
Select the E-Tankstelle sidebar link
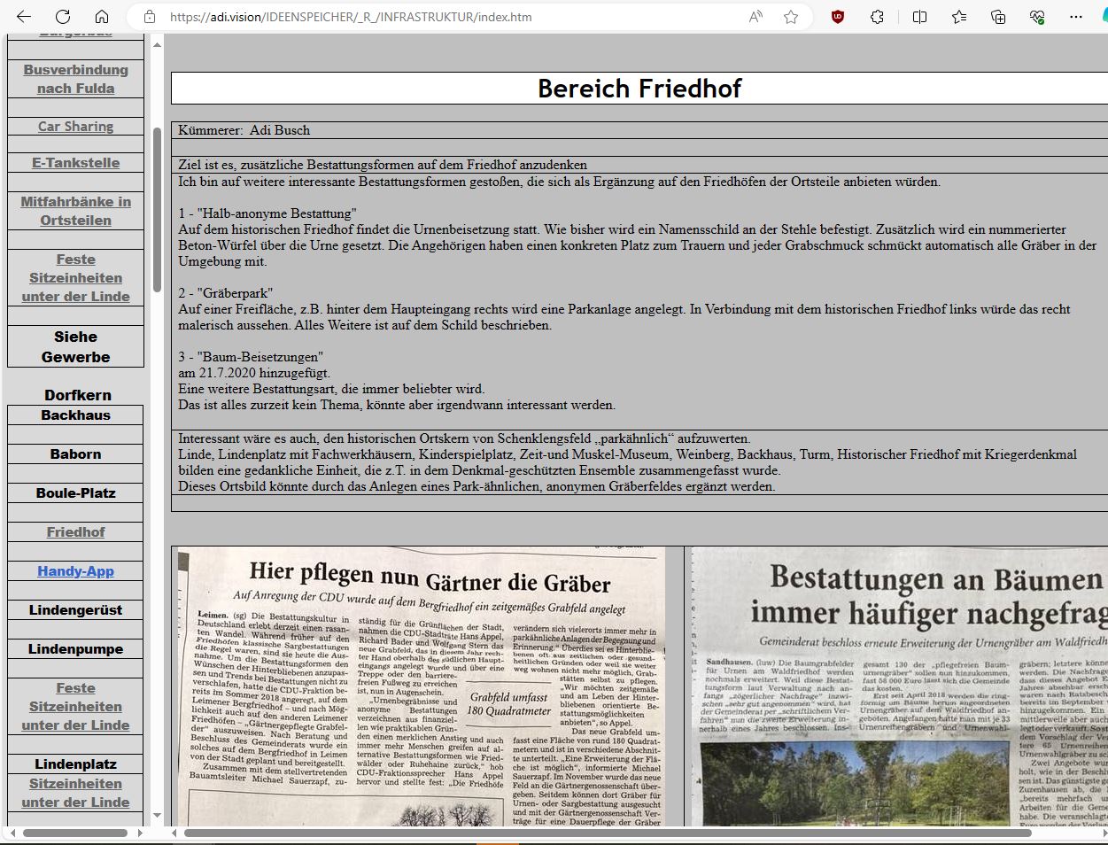click(75, 163)
